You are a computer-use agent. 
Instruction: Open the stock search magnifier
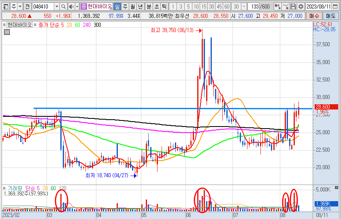coord(63,6)
